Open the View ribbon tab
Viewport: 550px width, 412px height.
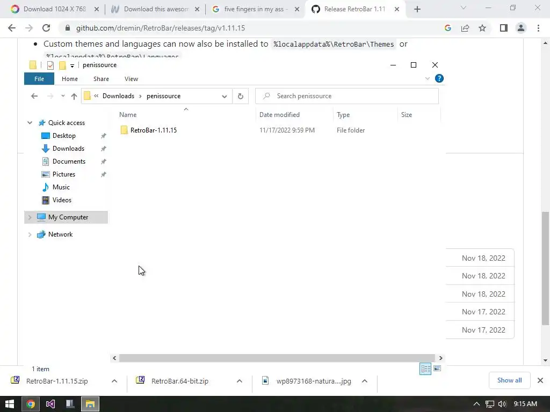[x=131, y=79]
